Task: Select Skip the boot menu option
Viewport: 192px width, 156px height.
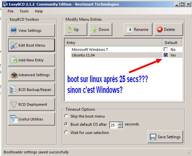Action: pos(66,116)
